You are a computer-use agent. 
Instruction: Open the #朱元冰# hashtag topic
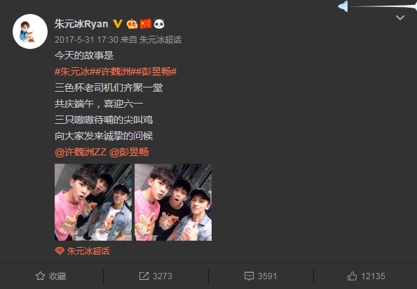pos(72,71)
